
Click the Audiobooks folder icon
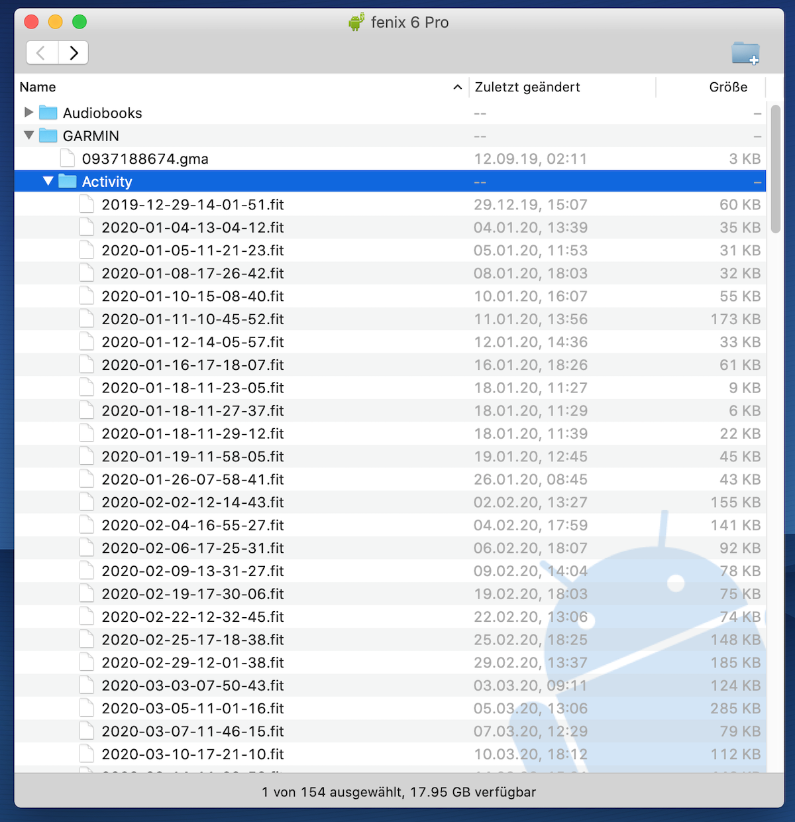pyautogui.click(x=49, y=113)
